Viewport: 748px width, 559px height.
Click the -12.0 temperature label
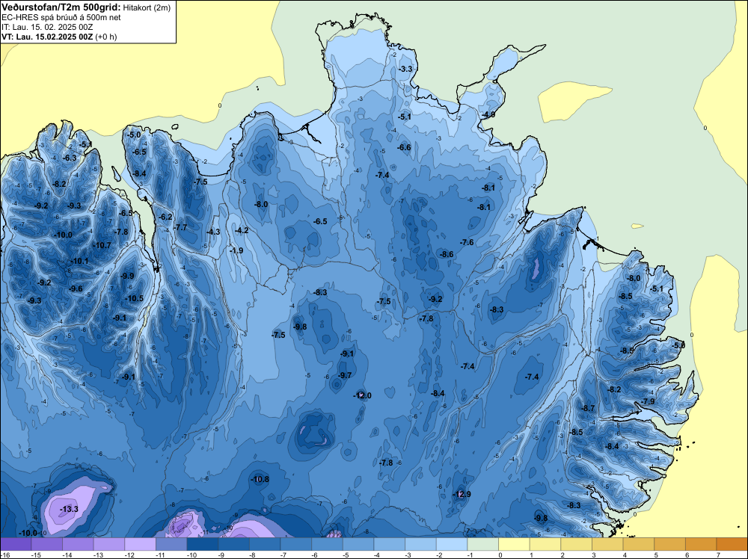coord(362,395)
